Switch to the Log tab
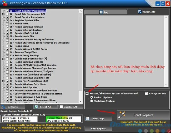This screenshot has height=133, width=171. (x=105, y=12)
